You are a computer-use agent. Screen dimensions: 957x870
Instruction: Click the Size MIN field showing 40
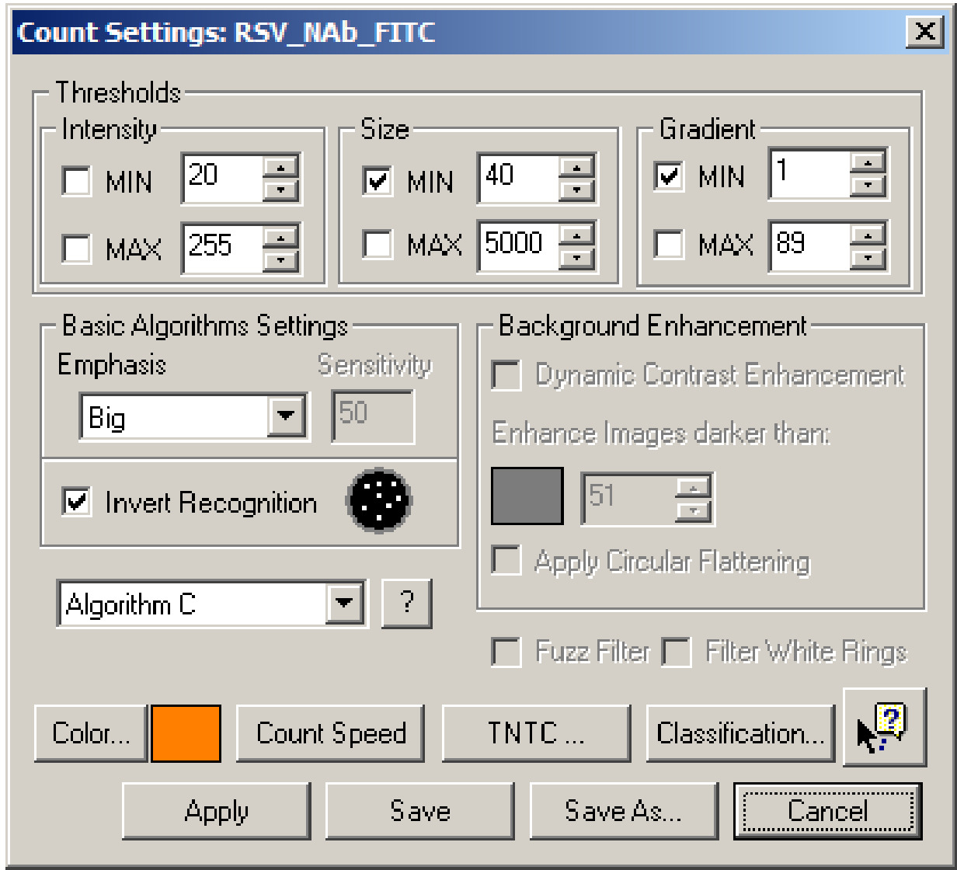point(518,179)
